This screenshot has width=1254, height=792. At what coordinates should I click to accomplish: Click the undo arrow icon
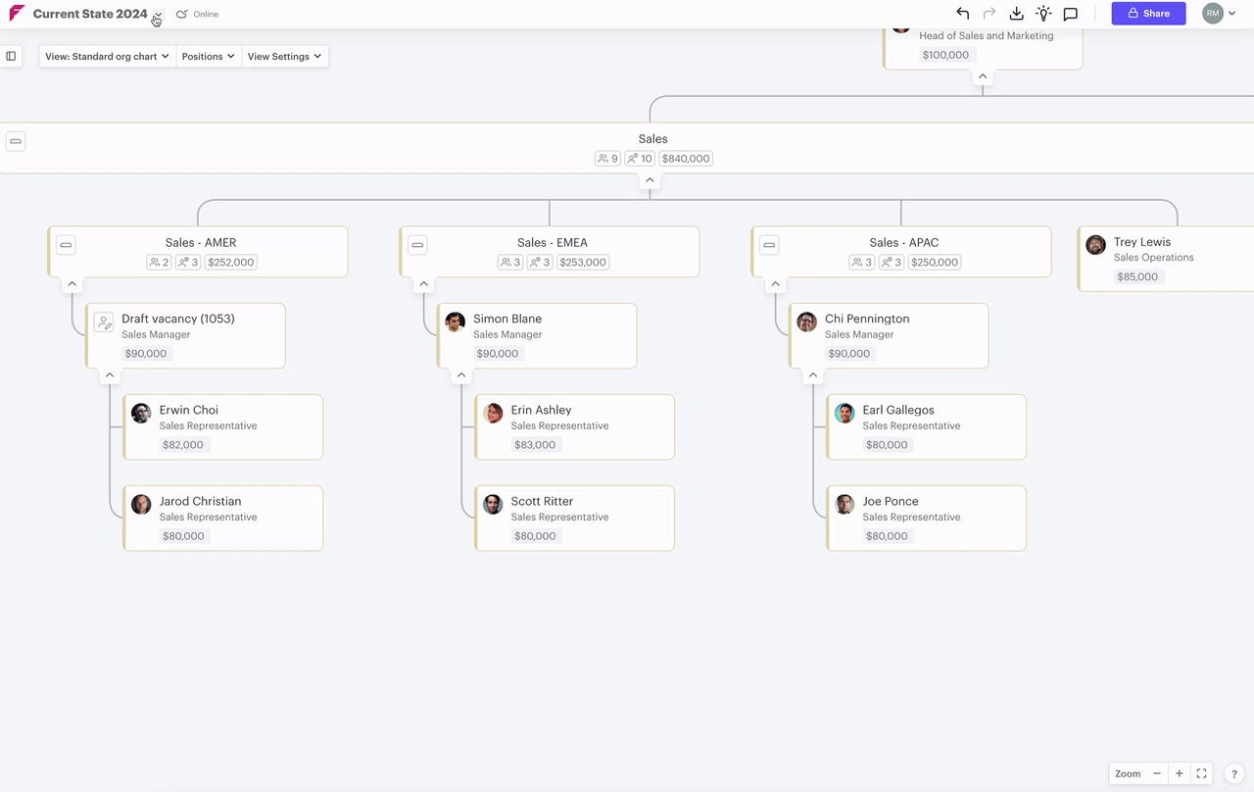click(x=962, y=14)
